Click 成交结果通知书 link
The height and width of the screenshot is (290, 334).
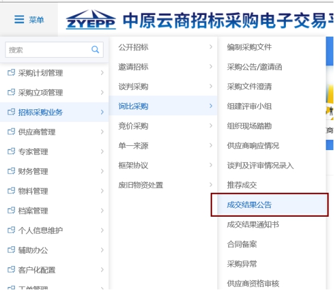click(253, 225)
